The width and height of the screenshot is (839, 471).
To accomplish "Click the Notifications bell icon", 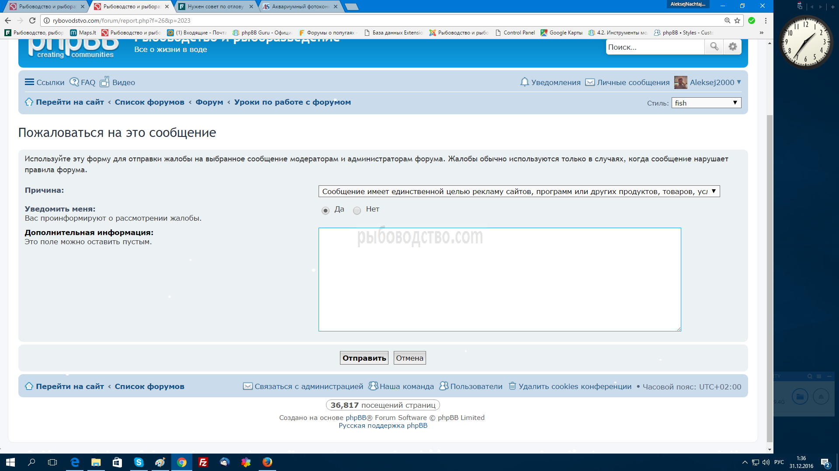I will tap(524, 82).
